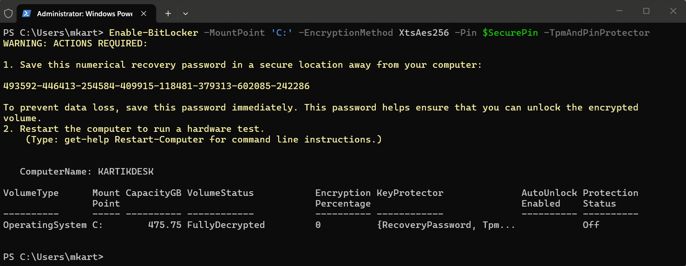This screenshot has width=686, height=266.
Task: Click the XtsAes256 encryption method value
Action: point(424,32)
